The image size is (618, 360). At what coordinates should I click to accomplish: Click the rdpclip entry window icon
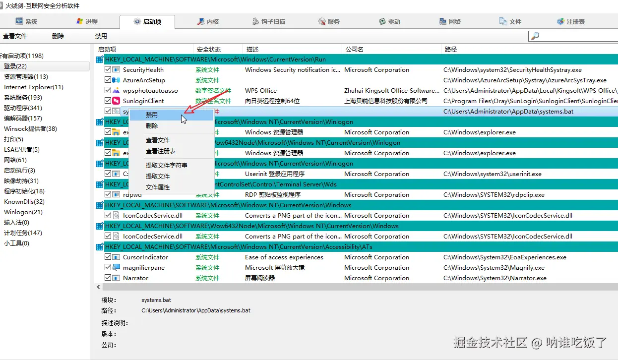click(x=116, y=195)
